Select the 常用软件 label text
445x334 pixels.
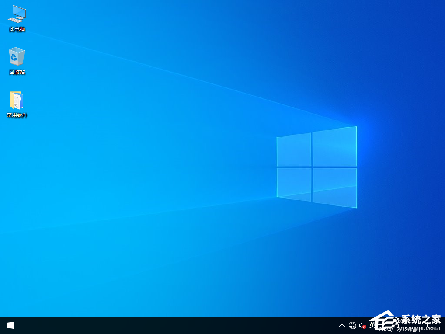tap(17, 115)
